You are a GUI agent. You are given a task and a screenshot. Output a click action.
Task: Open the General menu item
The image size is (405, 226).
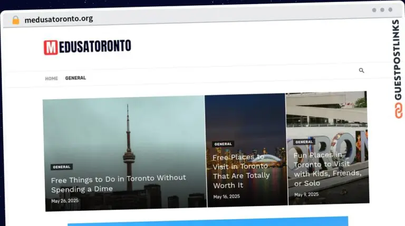75,78
